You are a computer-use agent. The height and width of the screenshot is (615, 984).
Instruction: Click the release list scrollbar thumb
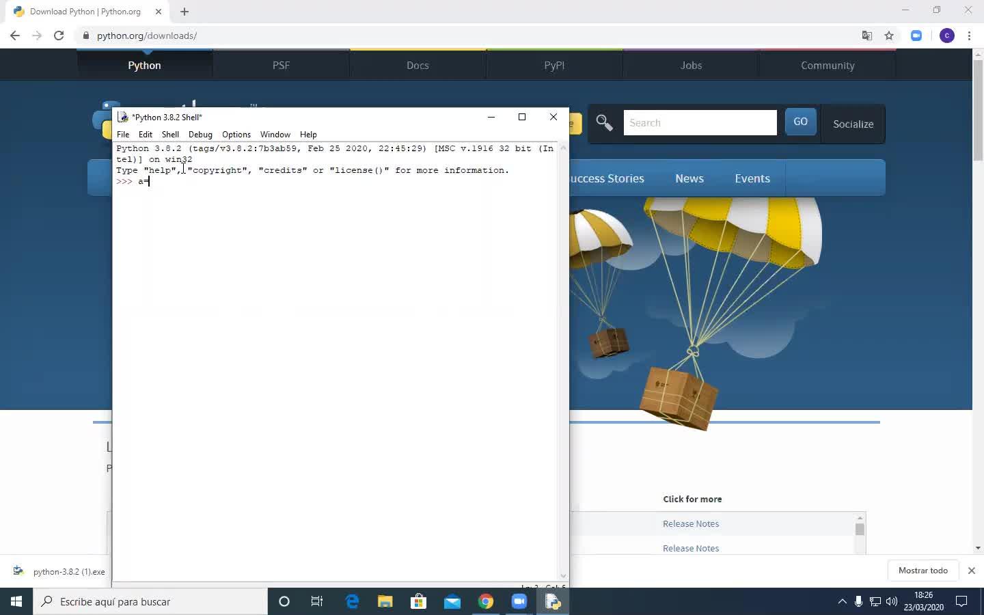pyautogui.click(x=860, y=528)
